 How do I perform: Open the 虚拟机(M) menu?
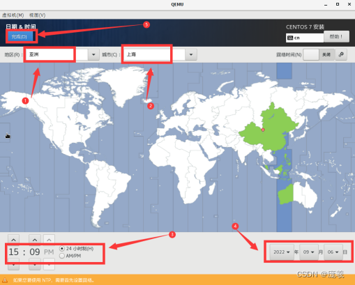[13, 15]
